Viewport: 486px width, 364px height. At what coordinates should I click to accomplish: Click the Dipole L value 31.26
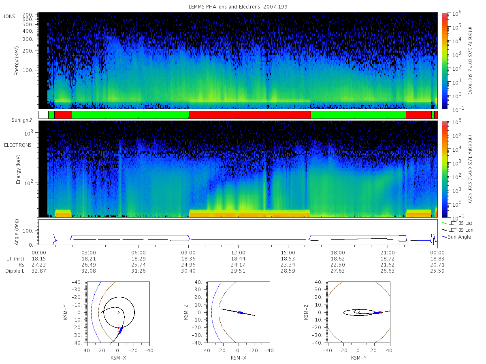click(x=139, y=271)
